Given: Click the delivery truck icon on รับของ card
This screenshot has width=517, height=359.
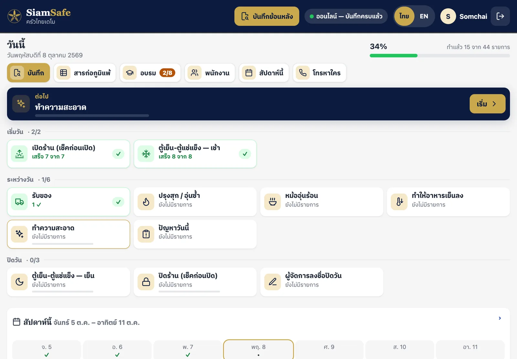Looking at the screenshot, I should pos(19,202).
